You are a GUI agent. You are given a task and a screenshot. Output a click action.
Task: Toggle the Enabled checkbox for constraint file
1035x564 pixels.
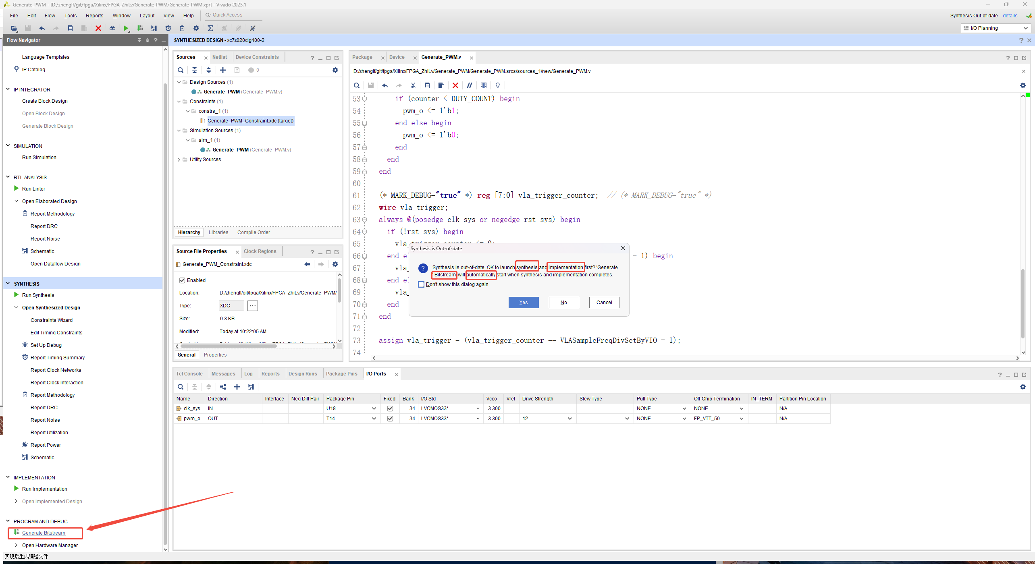(182, 280)
